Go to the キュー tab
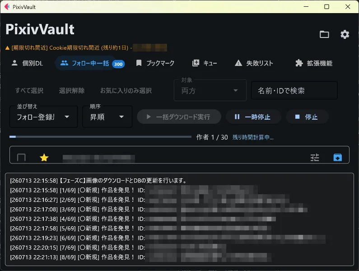The height and width of the screenshot is (271, 359). pyautogui.click(x=205, y=63)
